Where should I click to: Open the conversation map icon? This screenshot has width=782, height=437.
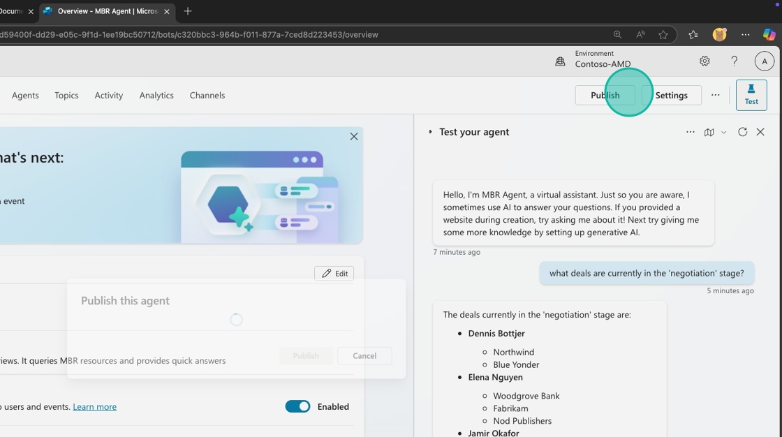[709, 132]
